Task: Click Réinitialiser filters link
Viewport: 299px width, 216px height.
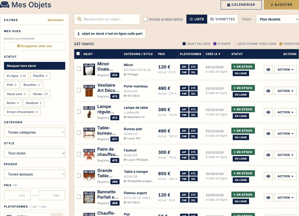Action: point(55,20)
